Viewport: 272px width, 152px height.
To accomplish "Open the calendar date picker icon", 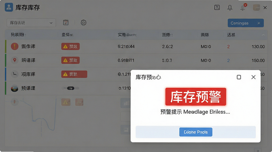I will 66,23.
